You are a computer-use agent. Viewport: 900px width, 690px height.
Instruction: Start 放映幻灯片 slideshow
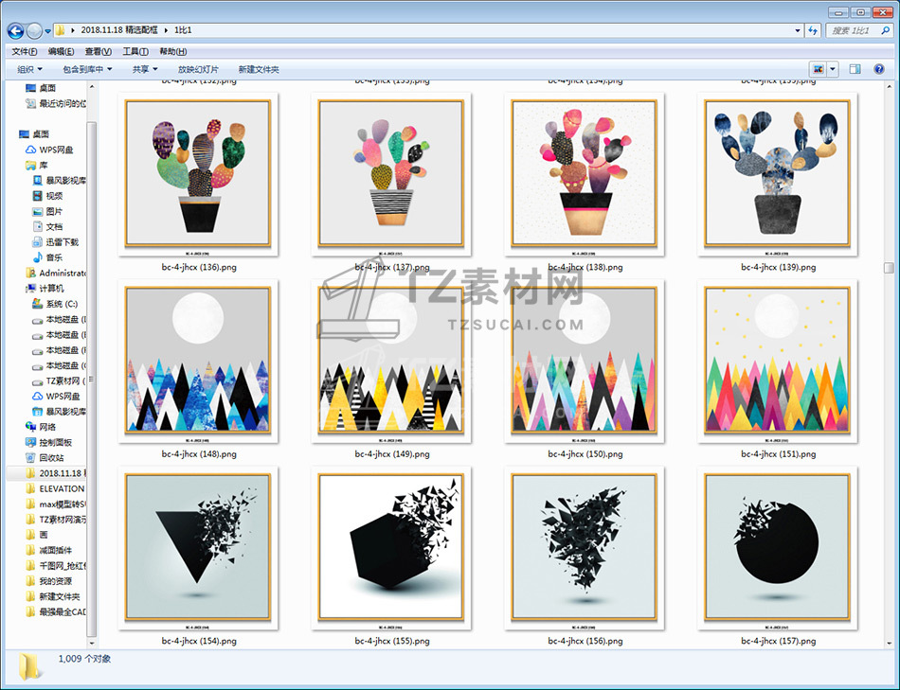pos(198,69)
